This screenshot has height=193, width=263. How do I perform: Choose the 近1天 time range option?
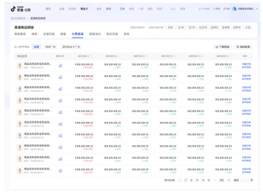coord(181,28)
